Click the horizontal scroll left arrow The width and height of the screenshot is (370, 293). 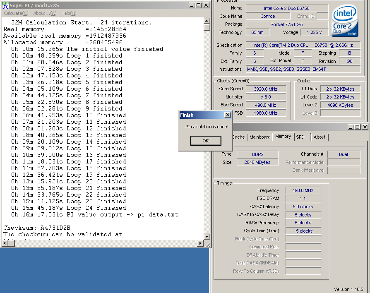(5, 243)
